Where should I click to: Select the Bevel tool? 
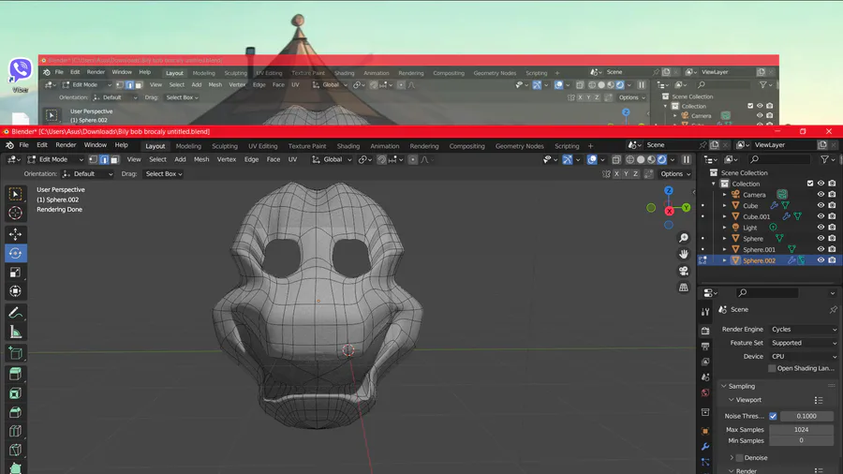(15, 412)
